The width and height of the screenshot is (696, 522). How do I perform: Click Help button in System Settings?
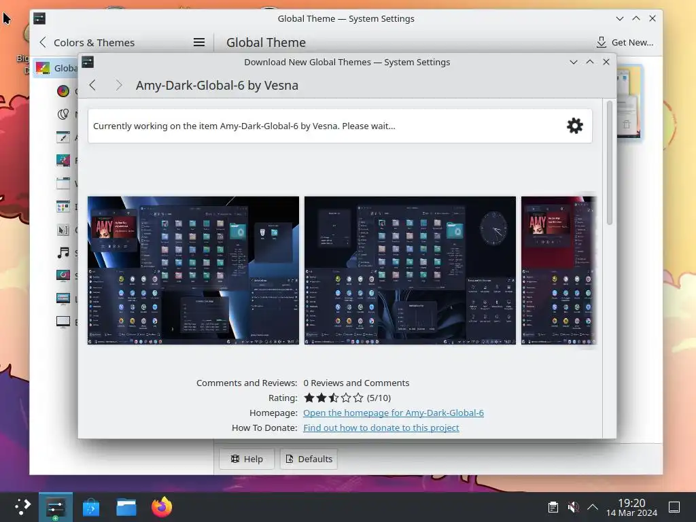(x=247, y=459)
